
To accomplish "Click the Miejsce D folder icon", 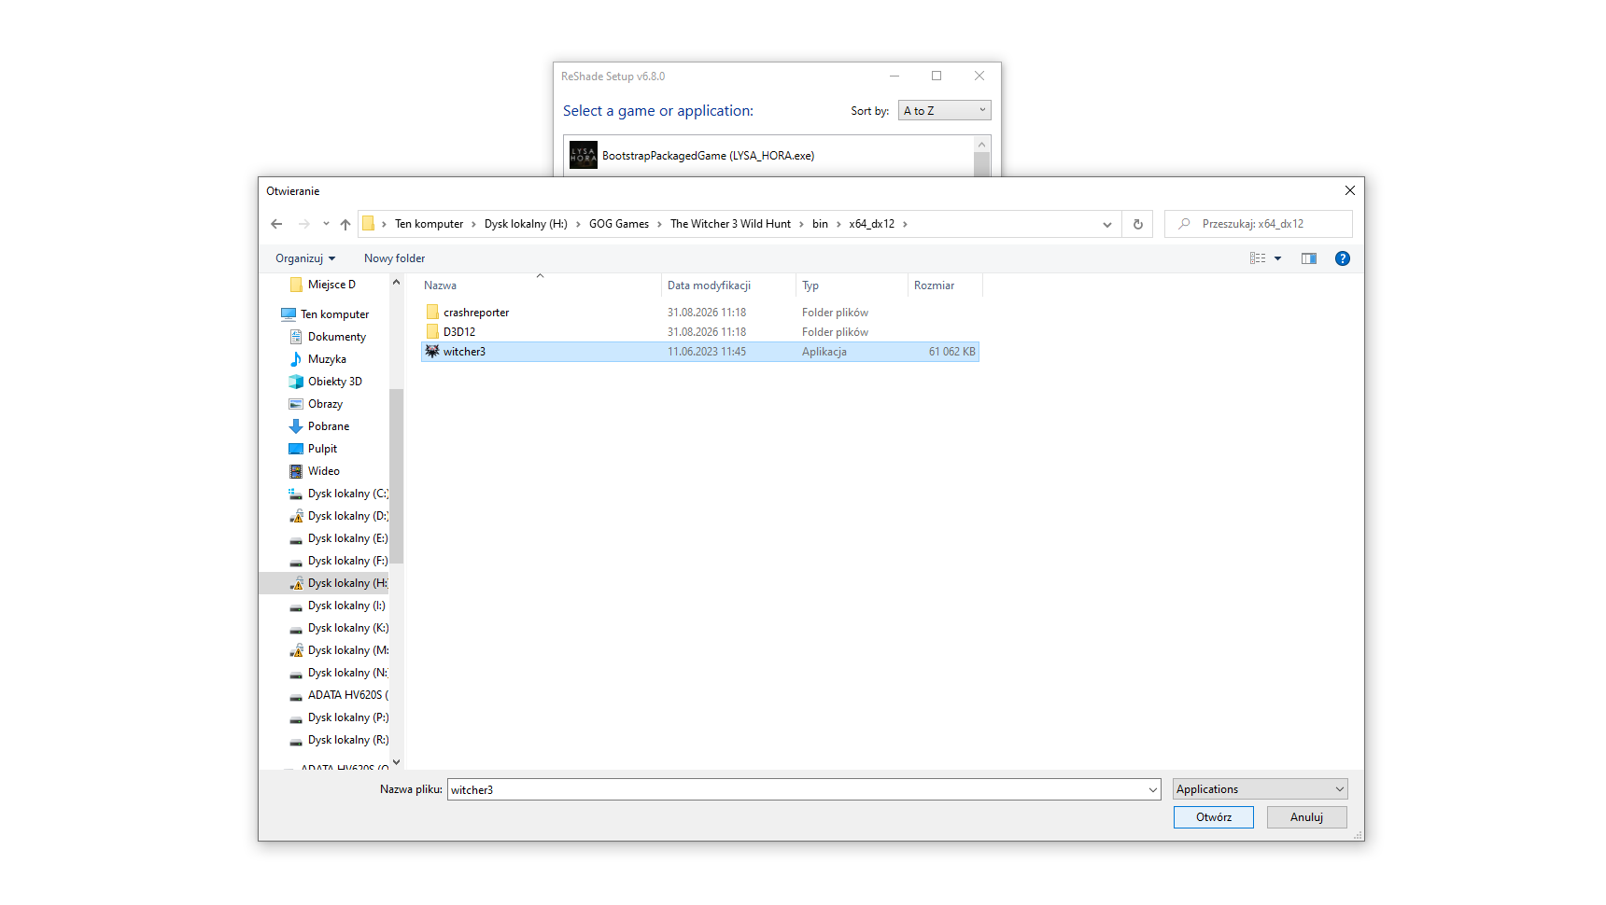I will click(296, 285).
